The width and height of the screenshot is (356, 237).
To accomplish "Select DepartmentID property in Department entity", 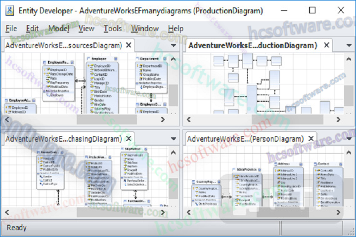I will coord(151,66).
